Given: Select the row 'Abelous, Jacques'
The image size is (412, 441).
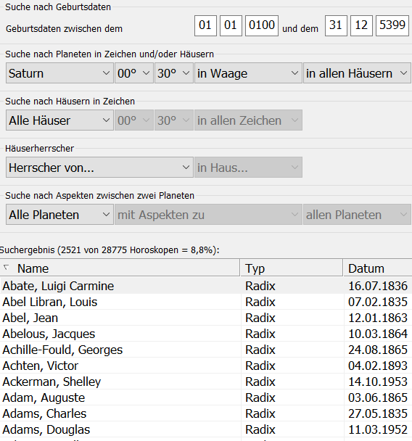Looking at the screenshot, I should 206,334.
